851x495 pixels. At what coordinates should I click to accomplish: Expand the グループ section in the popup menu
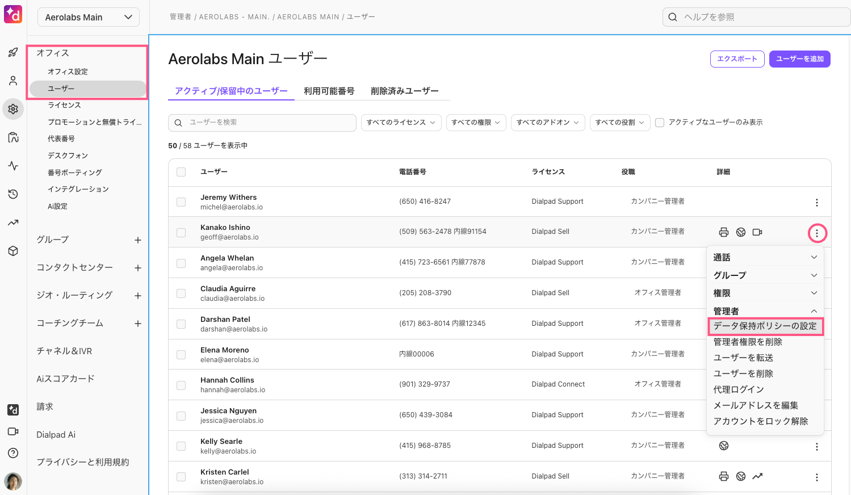point(765,275)
